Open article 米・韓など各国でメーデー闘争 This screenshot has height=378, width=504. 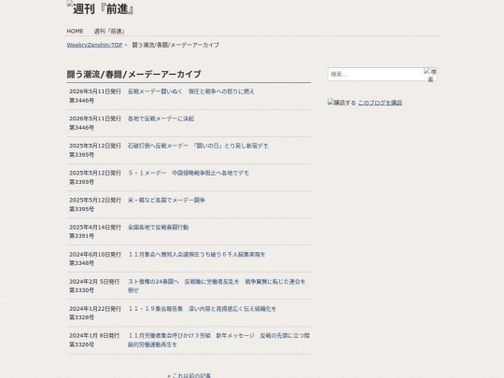coord(166,200)
